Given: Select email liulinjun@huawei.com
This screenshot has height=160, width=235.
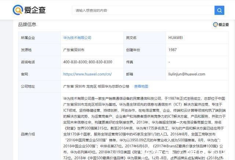Looking at the screenshot, I should [187, 74].
